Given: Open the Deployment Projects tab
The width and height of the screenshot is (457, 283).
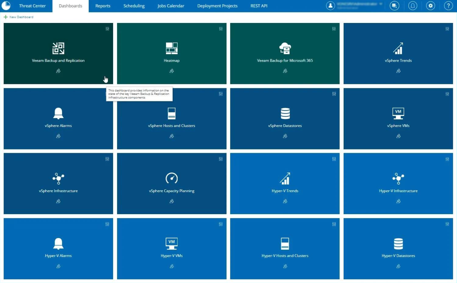Looking at the screenshot, I should (217, 6).
